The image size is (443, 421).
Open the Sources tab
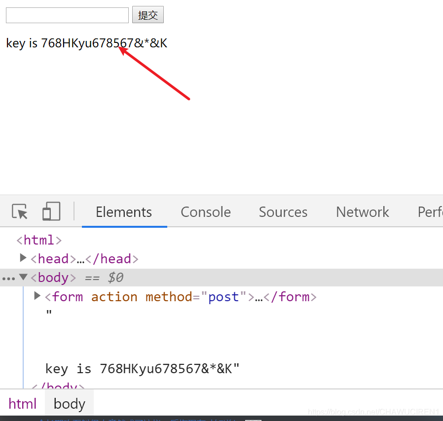(283, 212)
